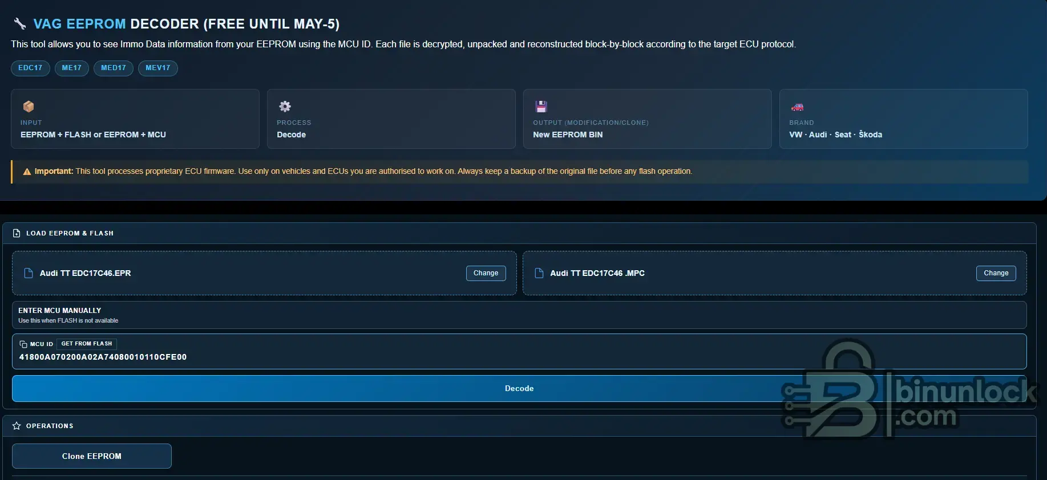The width and height of the screenshot is (1047, 480).
Task: Click the MCU ID hex input field
Action: [x=519, y=357]
